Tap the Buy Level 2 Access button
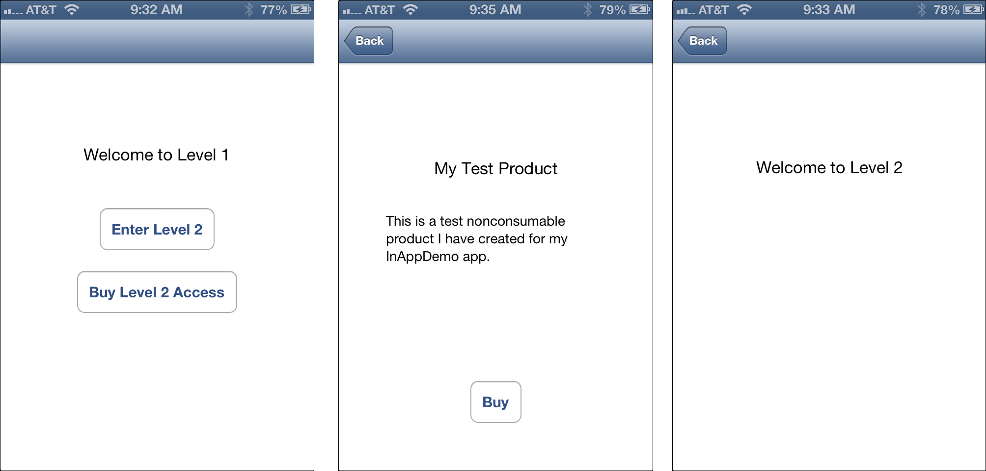Screen dimensions: 986x471 (157, 292)
